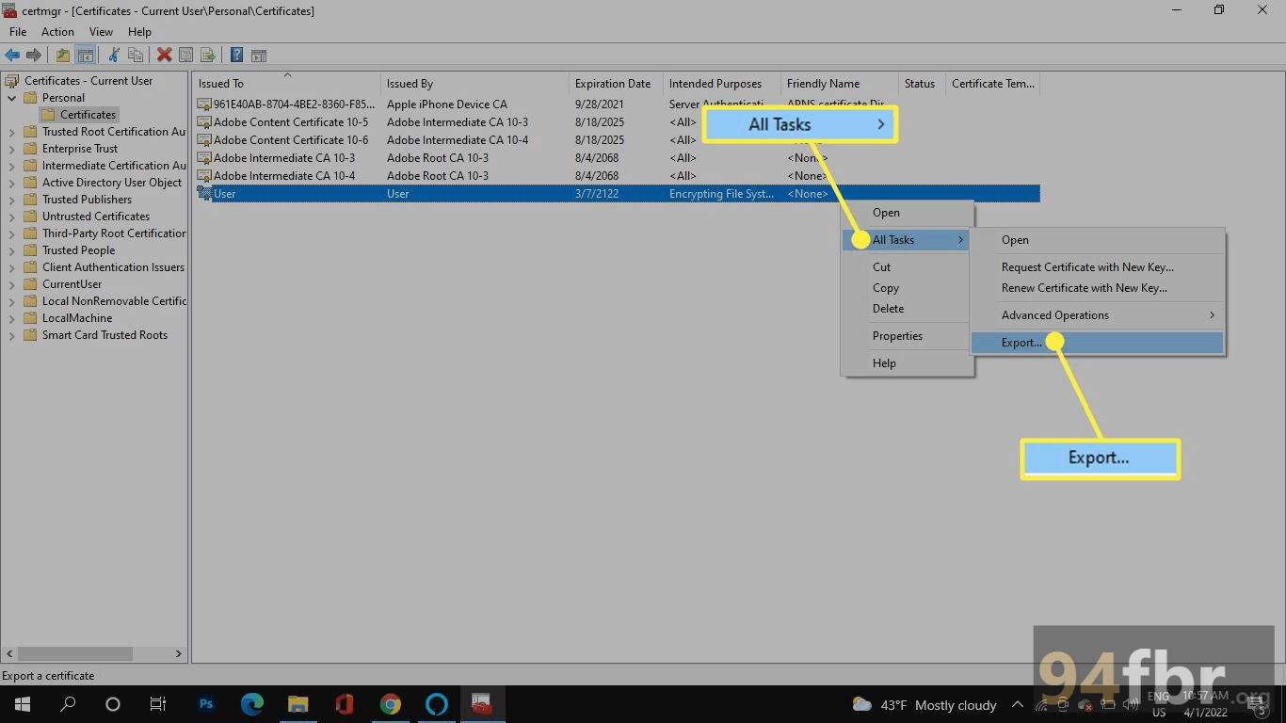Open the View menu
Screen dimensions: 1286x723
(101, 32)
